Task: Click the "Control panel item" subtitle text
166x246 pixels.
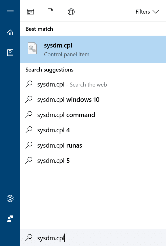Action: coord(67,55)
